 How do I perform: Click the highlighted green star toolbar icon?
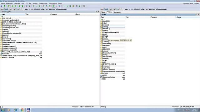point(53,6)
